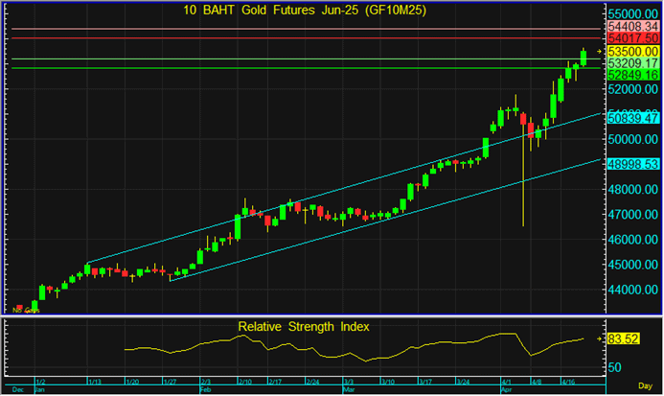
Task: Click the Mar label on the time axis
Action: 348,389
